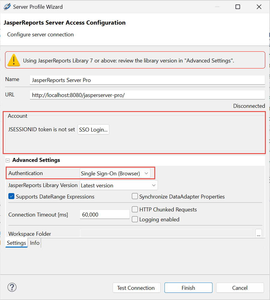Click the SSO Login... button

pyautogui.click(x=93, y=129)
